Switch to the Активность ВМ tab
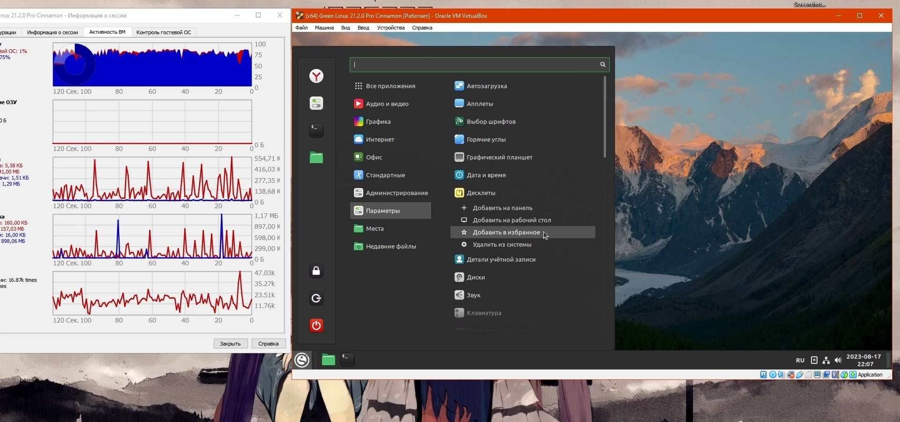This screenshot has width=900, height=422. (x=107, y=32)
